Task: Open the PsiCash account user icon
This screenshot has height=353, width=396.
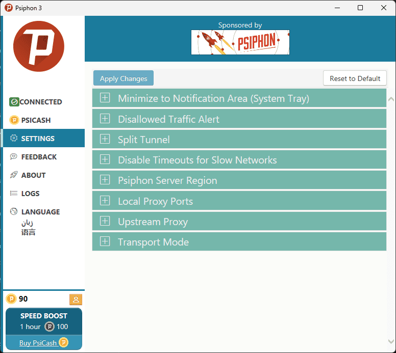Action: tap(76, 300)
